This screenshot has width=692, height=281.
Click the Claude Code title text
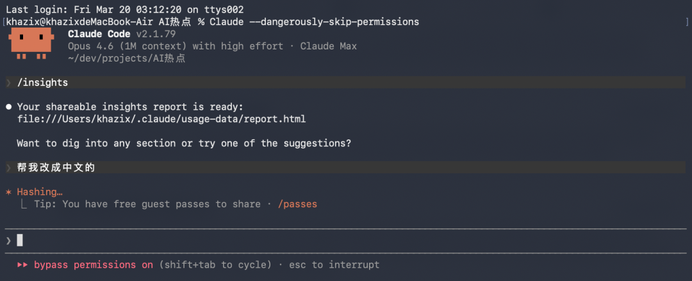tap(99, 33)
